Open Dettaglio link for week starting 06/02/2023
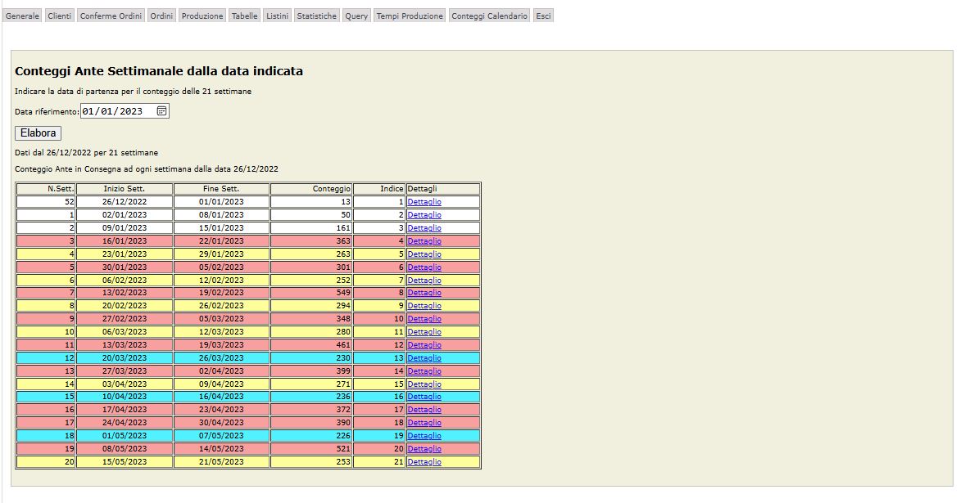This screenshot has height=503, width=965. (x=424, y=280)
